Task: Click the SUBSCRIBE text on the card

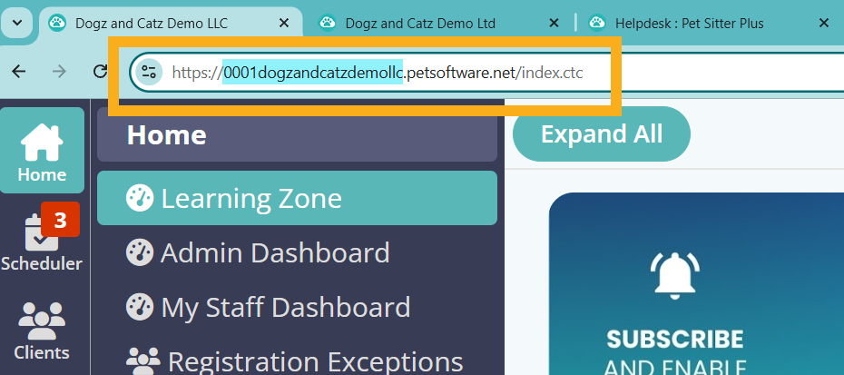Action: click(675, 339)
